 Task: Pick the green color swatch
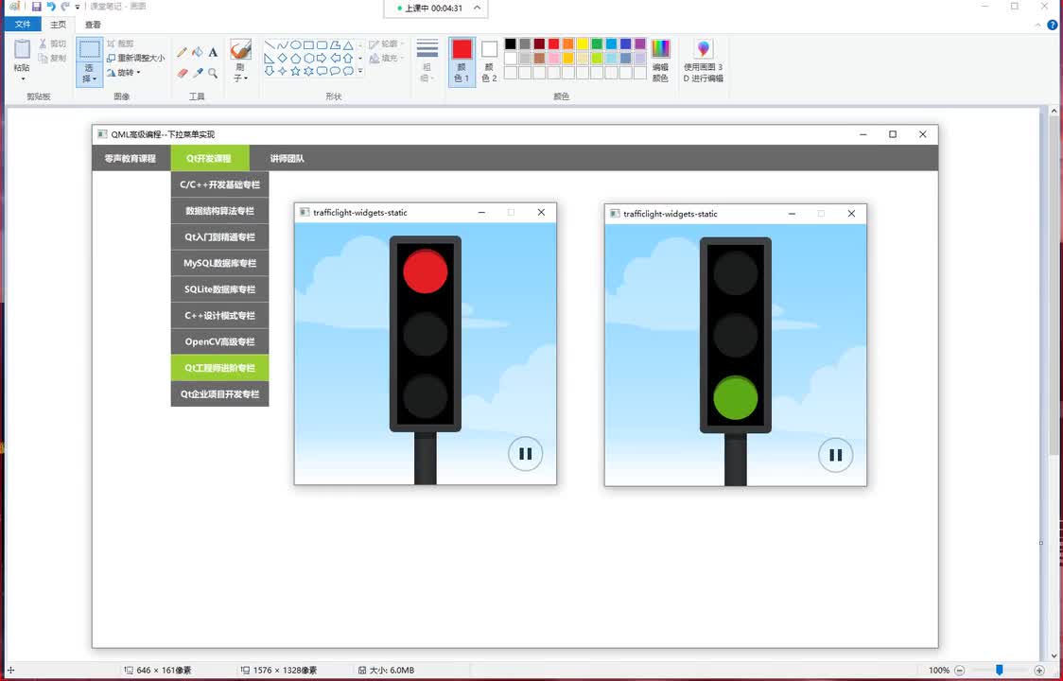tap(597, 44)
